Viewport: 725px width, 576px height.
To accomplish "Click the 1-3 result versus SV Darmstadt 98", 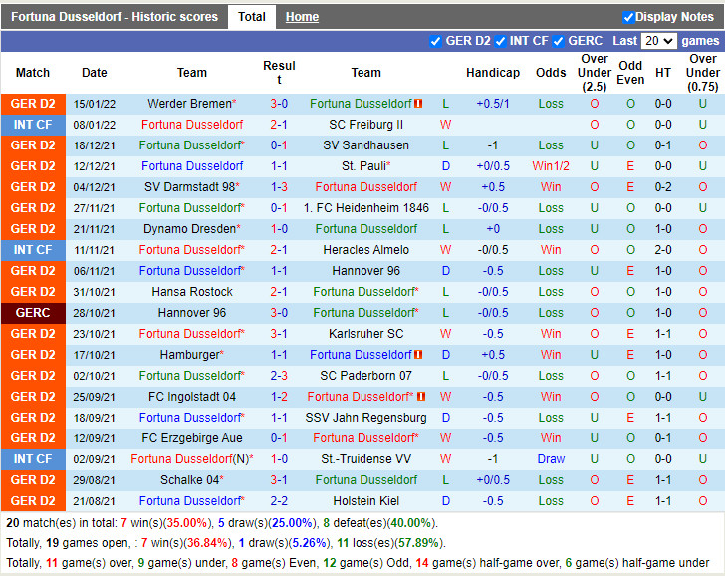I will pos(279,187).
